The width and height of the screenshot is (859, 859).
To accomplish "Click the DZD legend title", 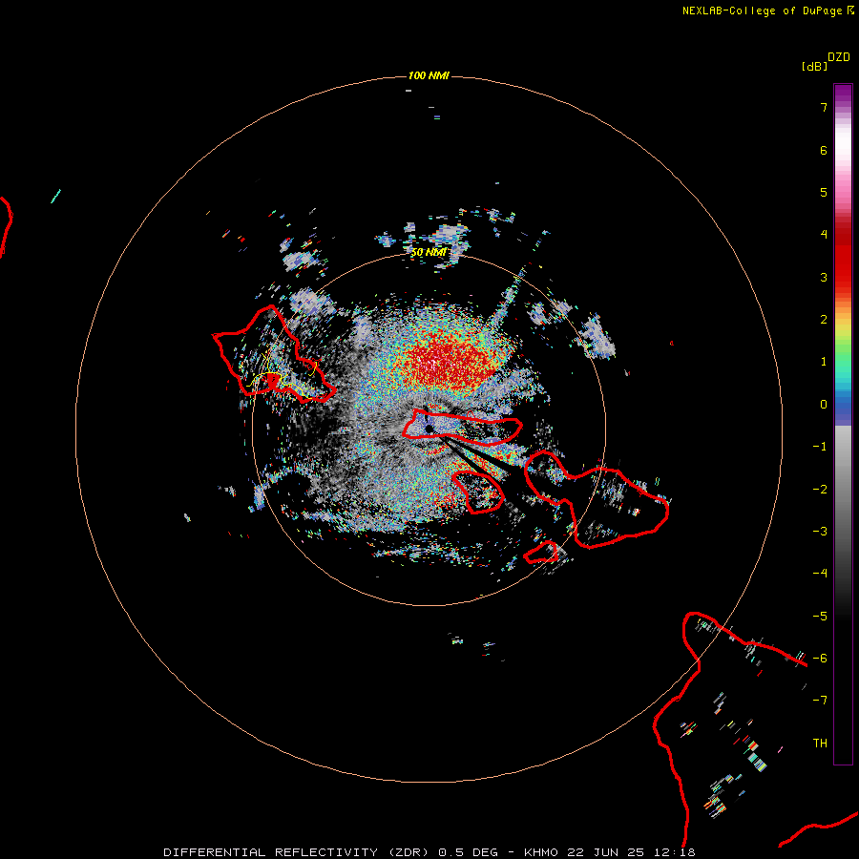I will click(839, 57).
